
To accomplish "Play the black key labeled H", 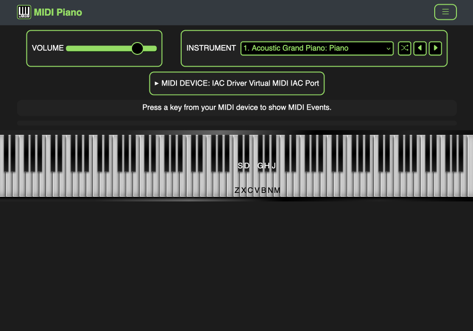I will pos(267,154).
